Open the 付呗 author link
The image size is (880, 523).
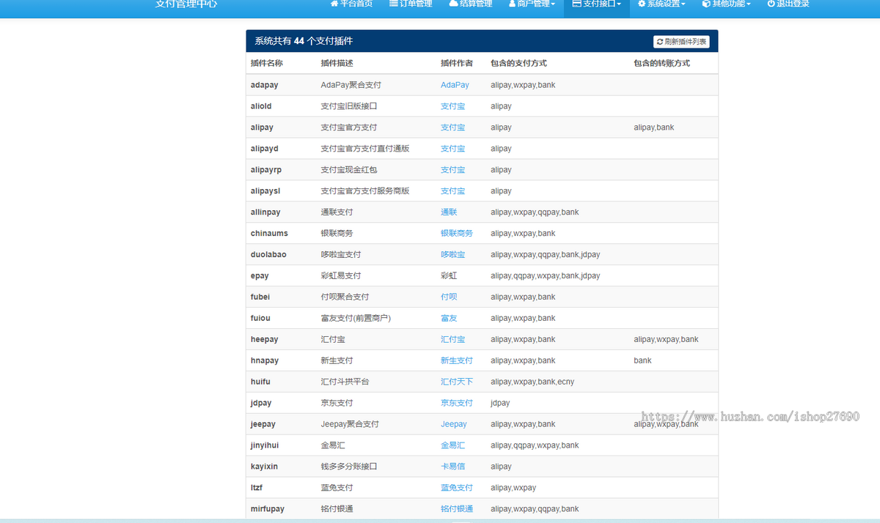pos(449,297)
